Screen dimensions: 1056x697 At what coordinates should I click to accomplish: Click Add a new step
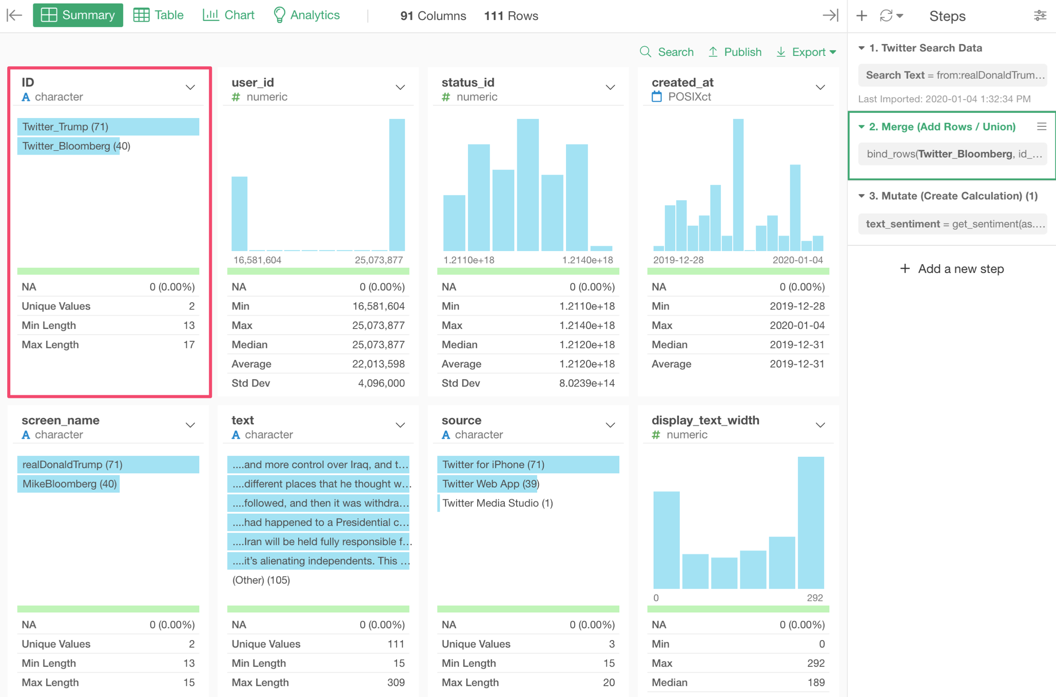click(952, 269)
